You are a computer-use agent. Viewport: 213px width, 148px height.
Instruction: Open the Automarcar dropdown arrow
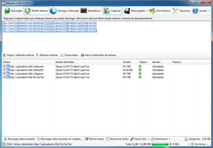(169, 139)
